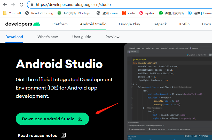The height and width of the screenshot is (140, 212).
Task: Click the Read release notes link
Action: (37, 136)
